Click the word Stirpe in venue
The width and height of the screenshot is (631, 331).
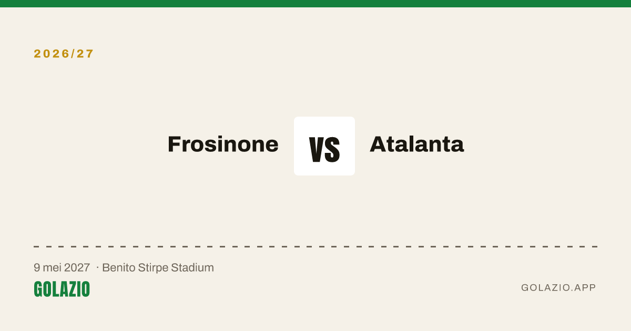click(154, 267)
